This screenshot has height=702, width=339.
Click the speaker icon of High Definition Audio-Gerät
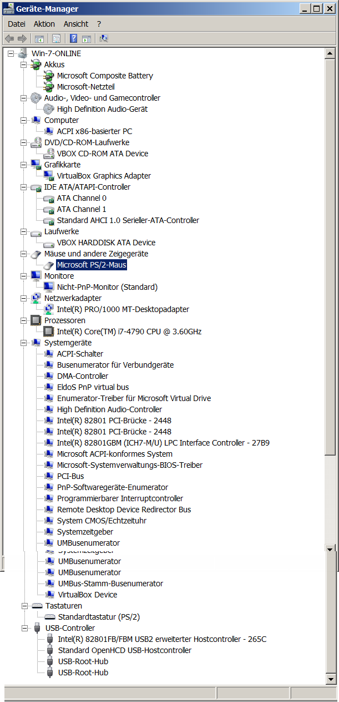49,109
